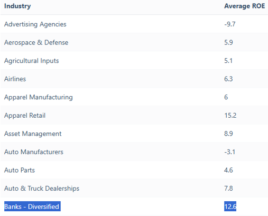Click the -3.1 Auto Manufacturers ROE value

[x=230, y=152]
